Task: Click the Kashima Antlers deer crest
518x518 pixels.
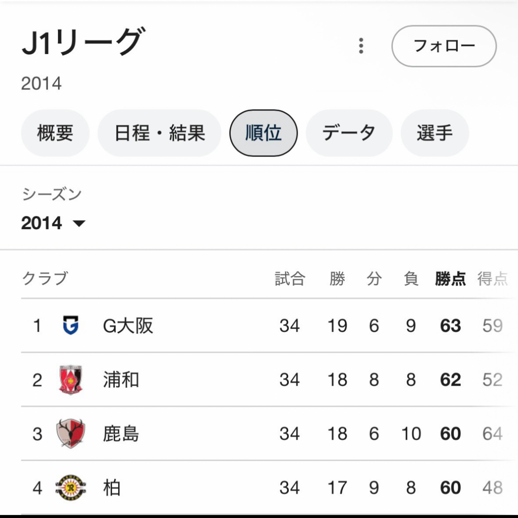Action: coord(70,433)
